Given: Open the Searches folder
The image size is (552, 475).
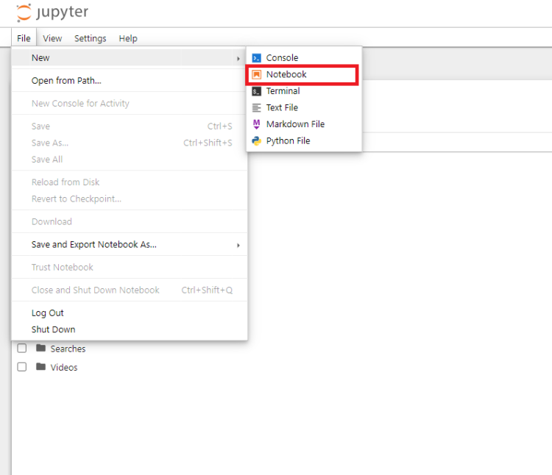Looking at the screenshot, I should click(x=68, y=349).
